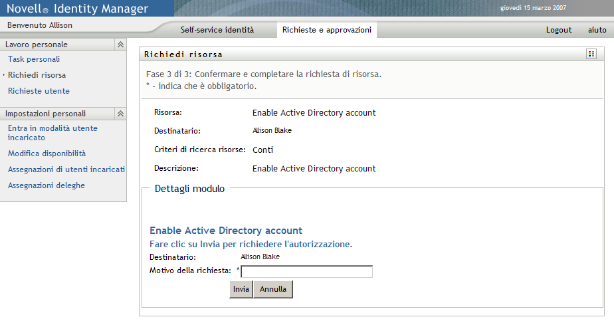614x321 pixels.
Task: Collapse the Lavoro personale section
Action: (120, 45)
